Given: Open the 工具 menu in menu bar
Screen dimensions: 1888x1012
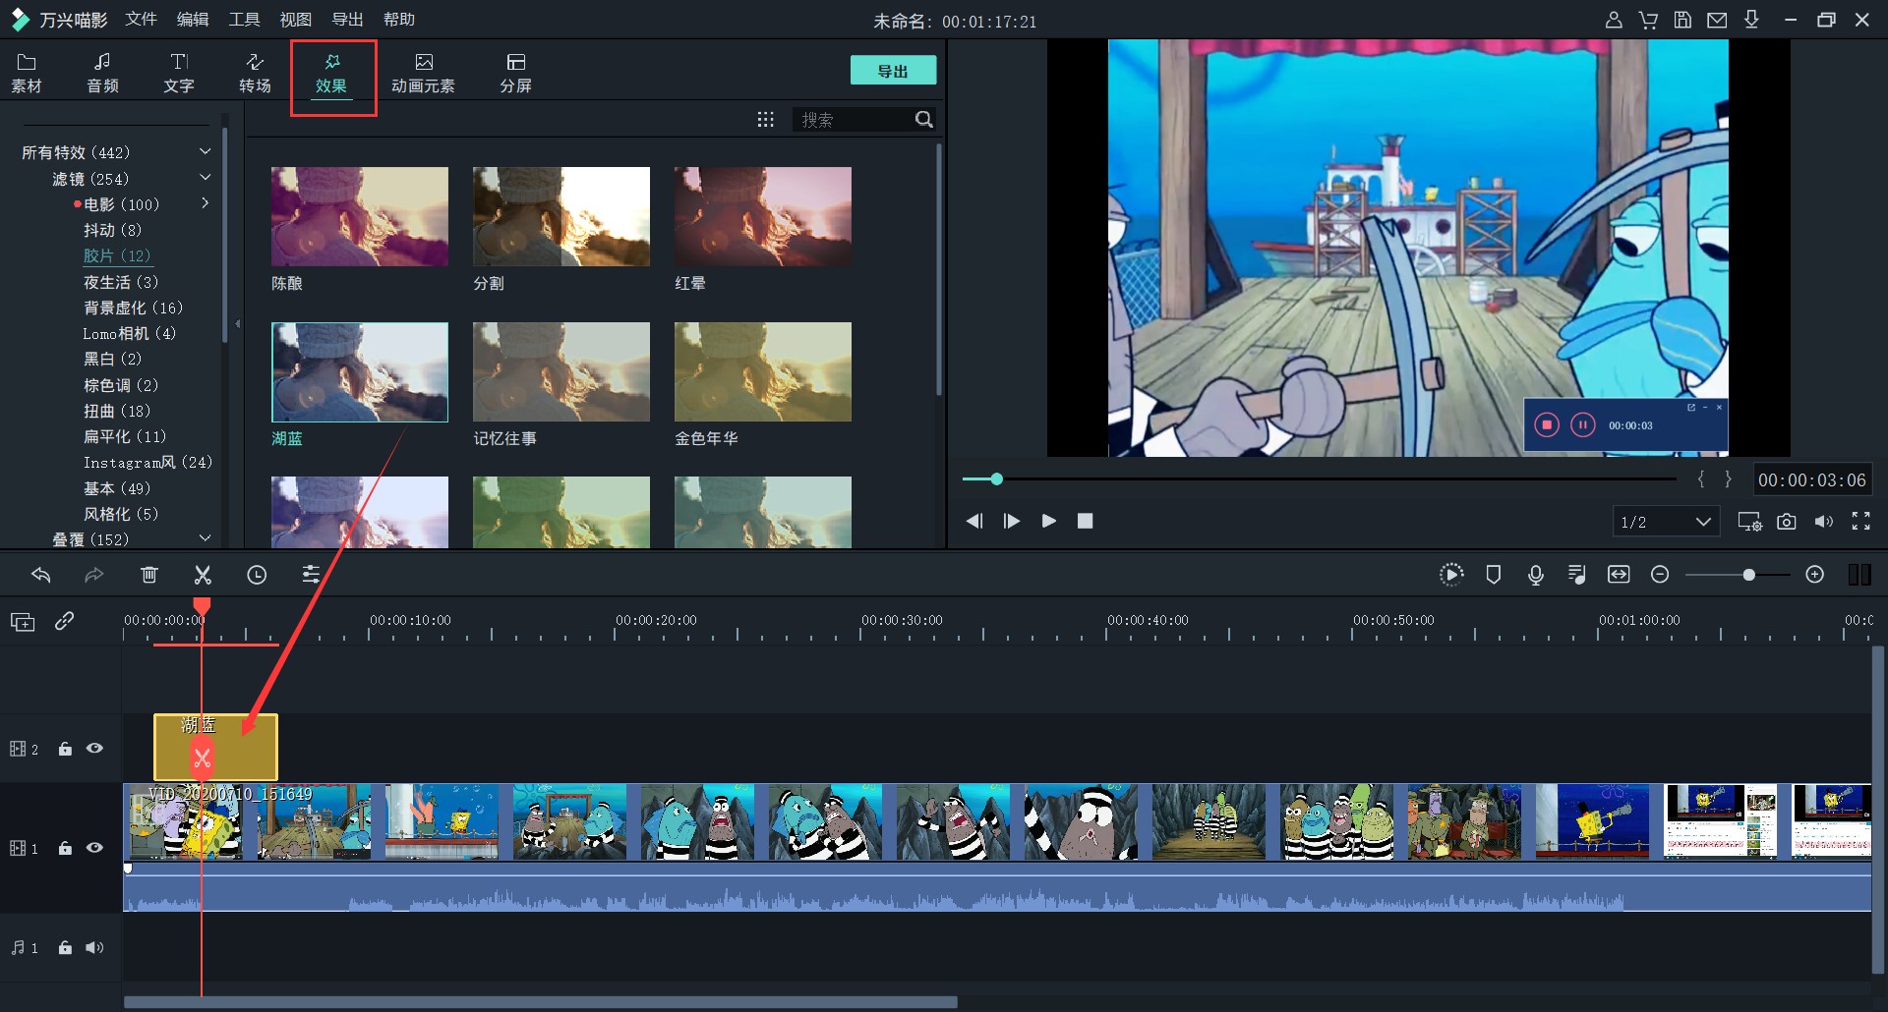Looking at the screenshot, I should [x=244, y=20].
